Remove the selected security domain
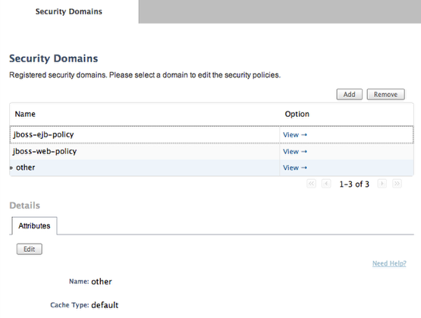Screen dimensions: 421x318 tap(385, 95)
